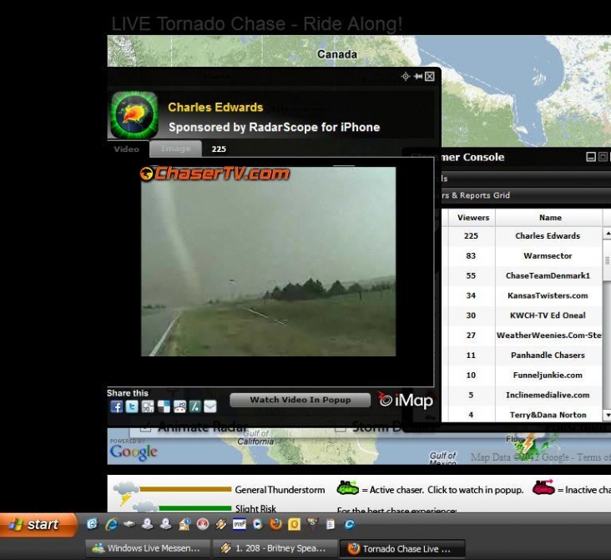Launch Windows Media Player from quick launch
The width and height of the screenshot is (611, 560).
click(258, 525)
